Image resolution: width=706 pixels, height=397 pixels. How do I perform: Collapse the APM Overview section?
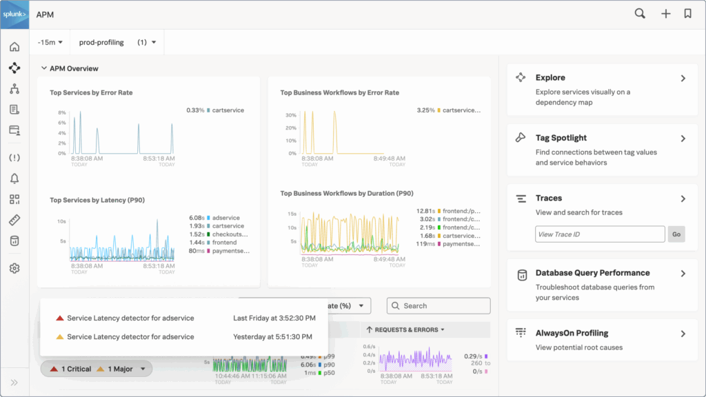(44, 68)
